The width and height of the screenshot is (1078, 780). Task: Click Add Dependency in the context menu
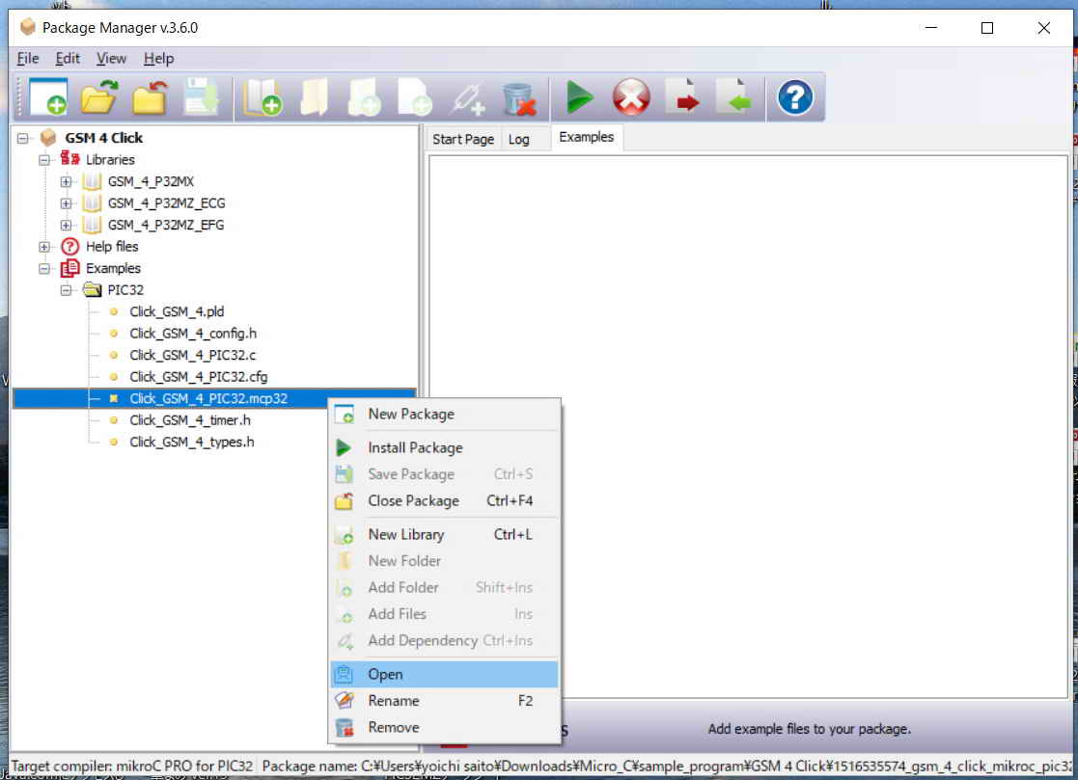[444, 640]
